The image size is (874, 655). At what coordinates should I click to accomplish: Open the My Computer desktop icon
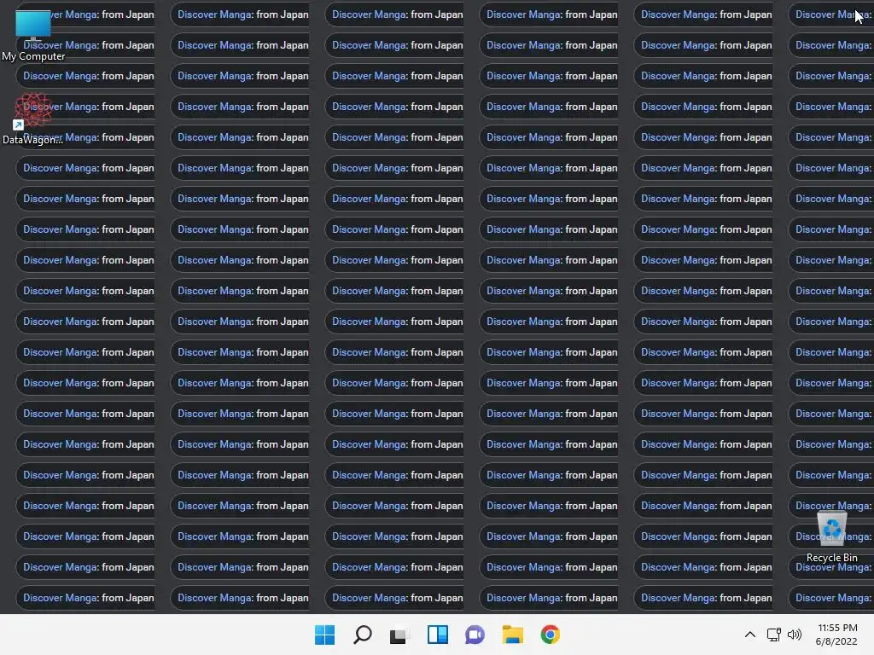[33, 34]
